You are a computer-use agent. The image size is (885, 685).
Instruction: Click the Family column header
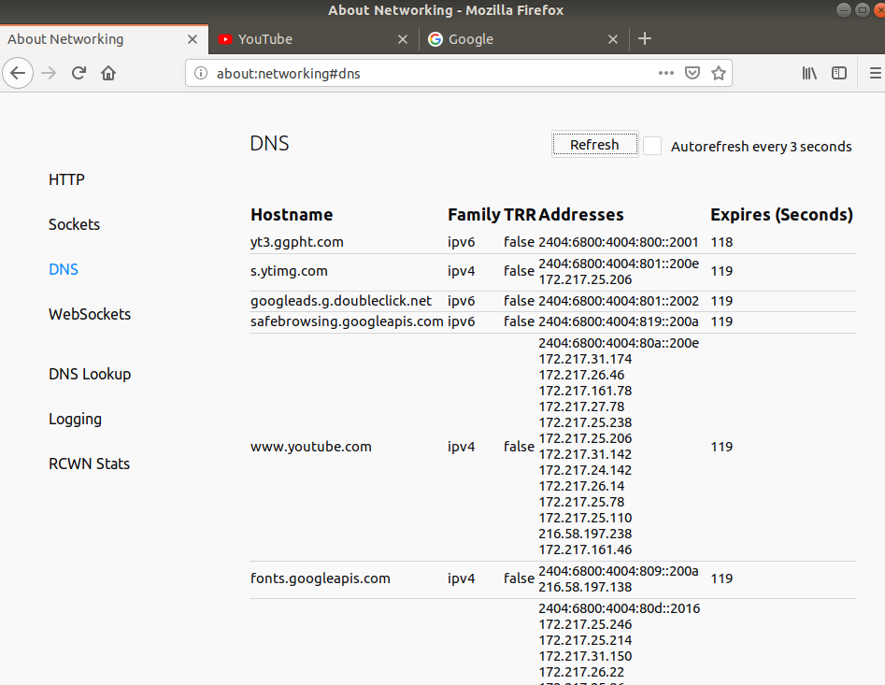[474, 214]
